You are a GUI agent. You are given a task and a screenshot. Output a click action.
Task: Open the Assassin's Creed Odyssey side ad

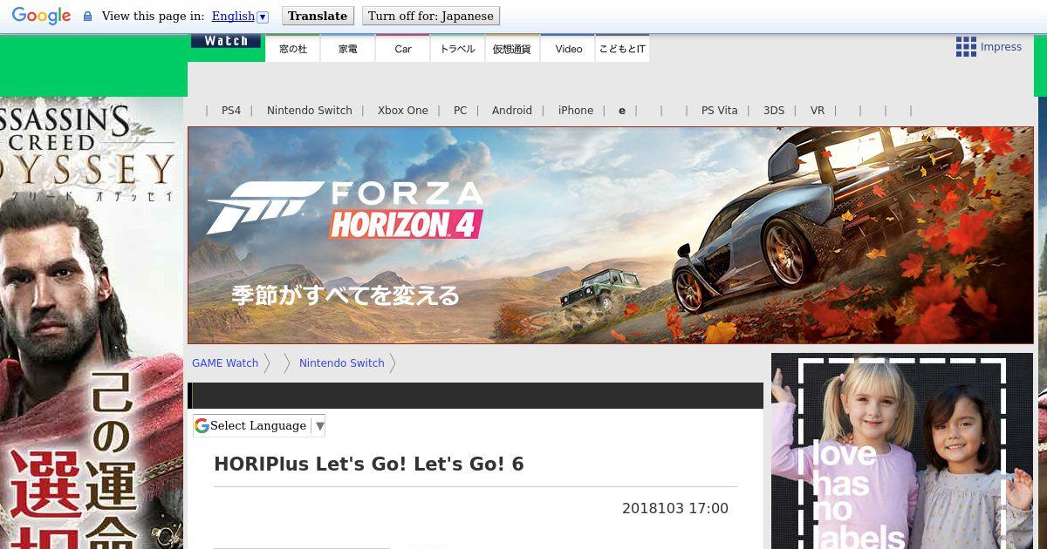coord(92,322)
